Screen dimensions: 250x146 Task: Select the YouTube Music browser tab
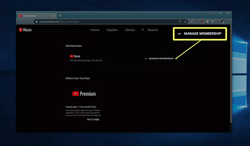[x=37, y=16]
